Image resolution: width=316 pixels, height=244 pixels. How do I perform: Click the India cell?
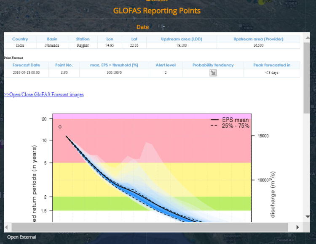click(20, 45)
